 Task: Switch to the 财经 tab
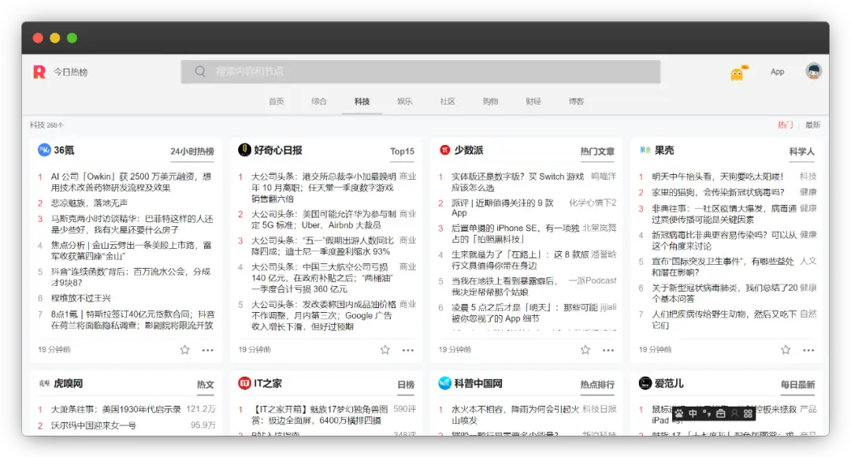pyautogui.click(x=533, y=102)
